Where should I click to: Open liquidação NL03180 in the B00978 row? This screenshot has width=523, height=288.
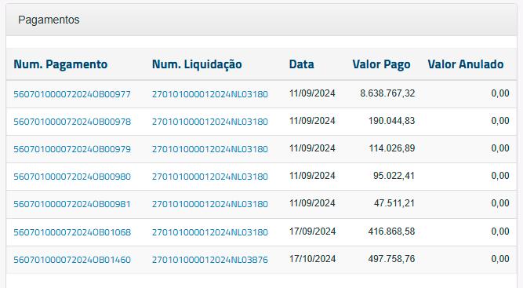point(210,122)
